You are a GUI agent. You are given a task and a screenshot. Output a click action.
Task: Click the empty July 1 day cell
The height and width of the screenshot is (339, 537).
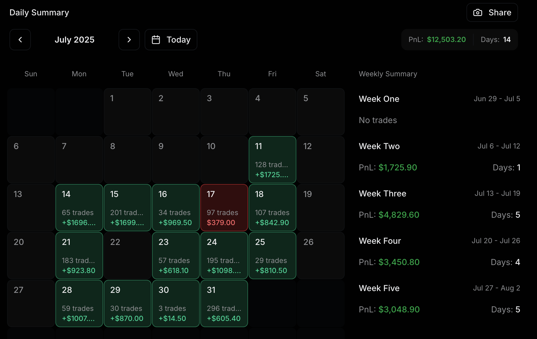pyautogui.click(x=127, y=112)
